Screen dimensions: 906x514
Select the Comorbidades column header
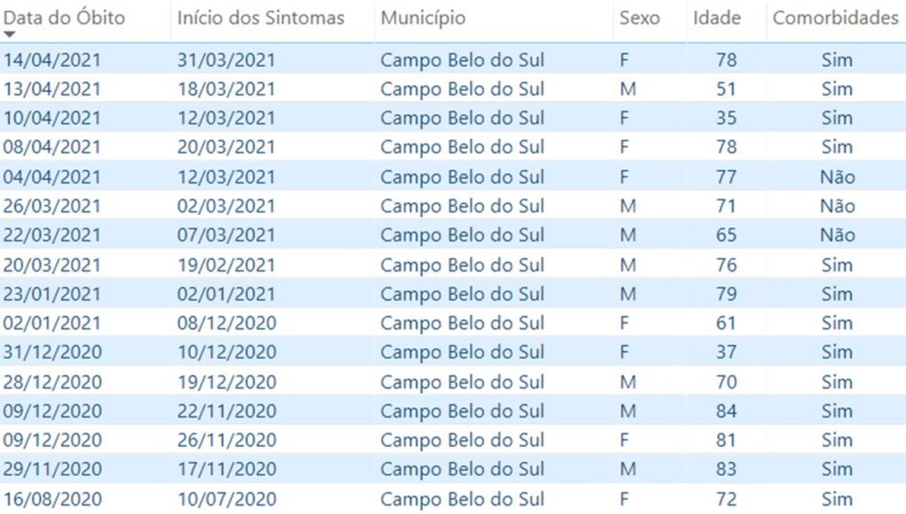(x=835, y=18)
